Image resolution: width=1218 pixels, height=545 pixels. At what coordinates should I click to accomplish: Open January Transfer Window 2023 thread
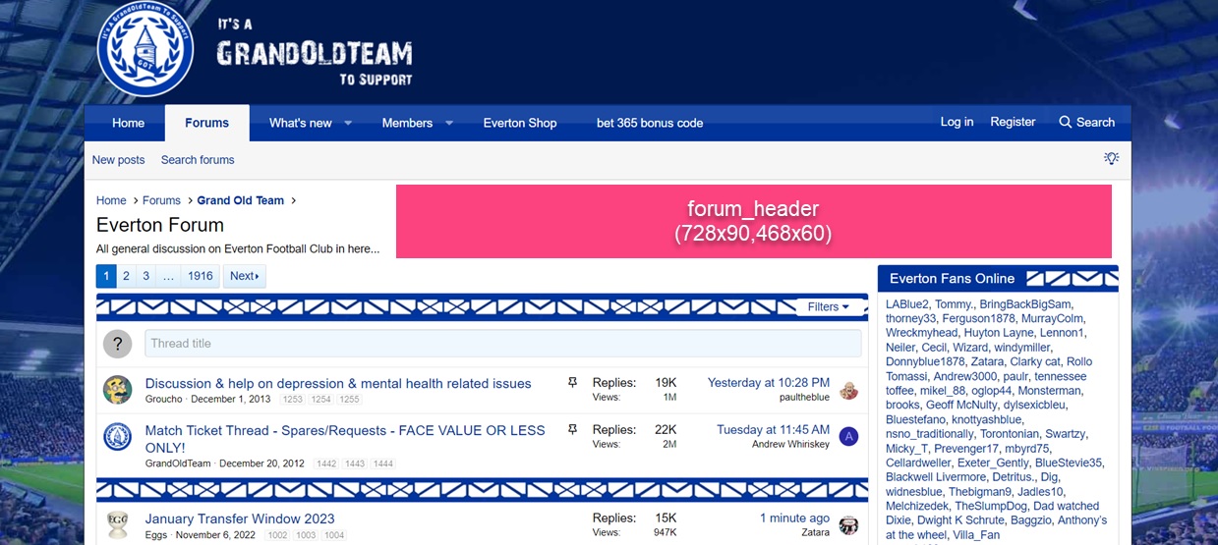click(x=240, y=518)
